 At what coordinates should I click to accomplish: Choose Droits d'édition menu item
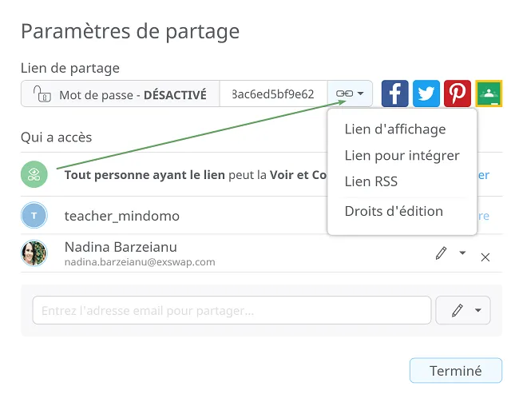(394, 211)
